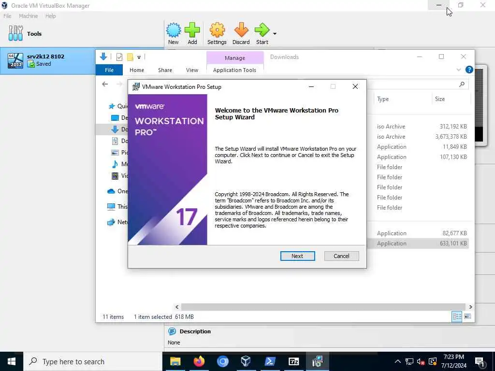Image resolution: width=495 pixels, height=371 pixels.
Task: Open the Help menu in VirtualBox Manager
Action: coord(50,16)
